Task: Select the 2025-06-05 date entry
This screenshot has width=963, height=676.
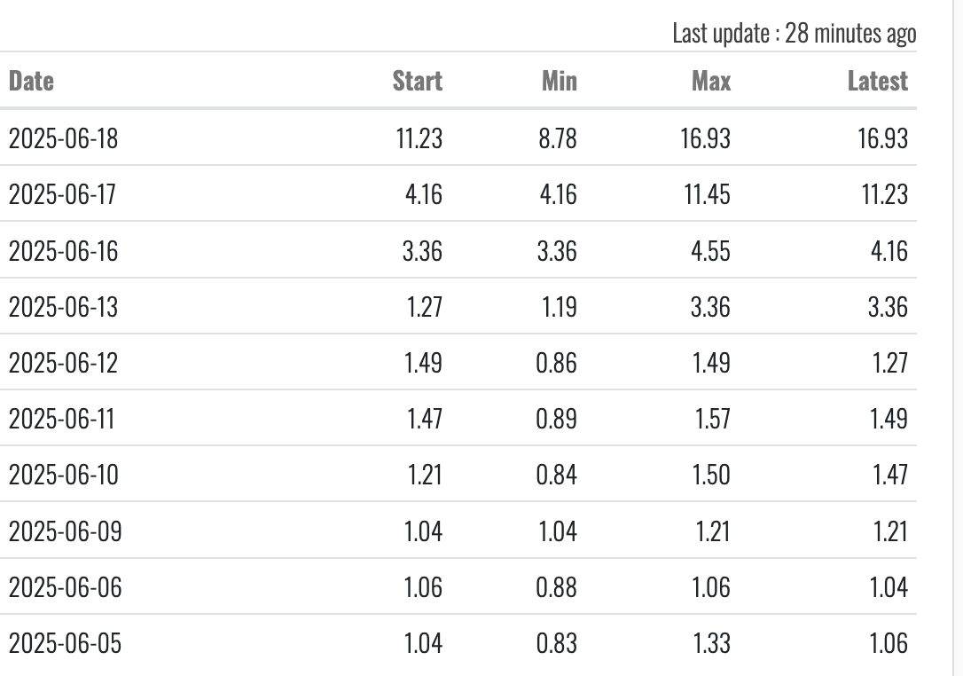Action: point(65,643)
